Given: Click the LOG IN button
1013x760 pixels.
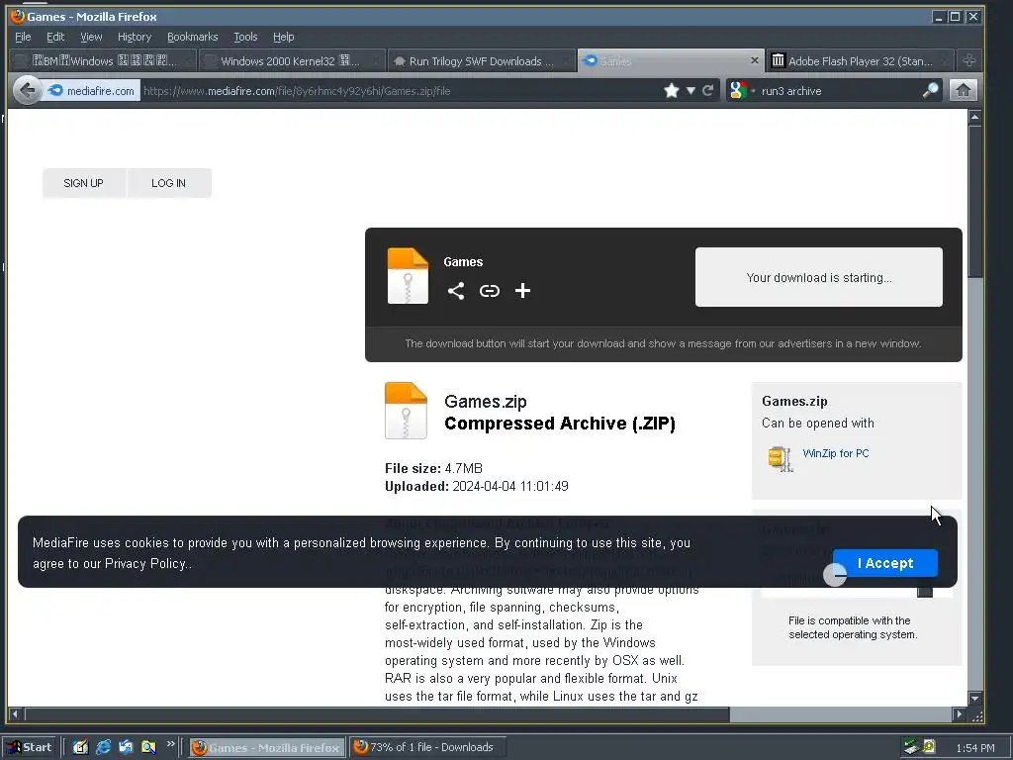Looking at the screenshot, I should (x=169, y=183).
